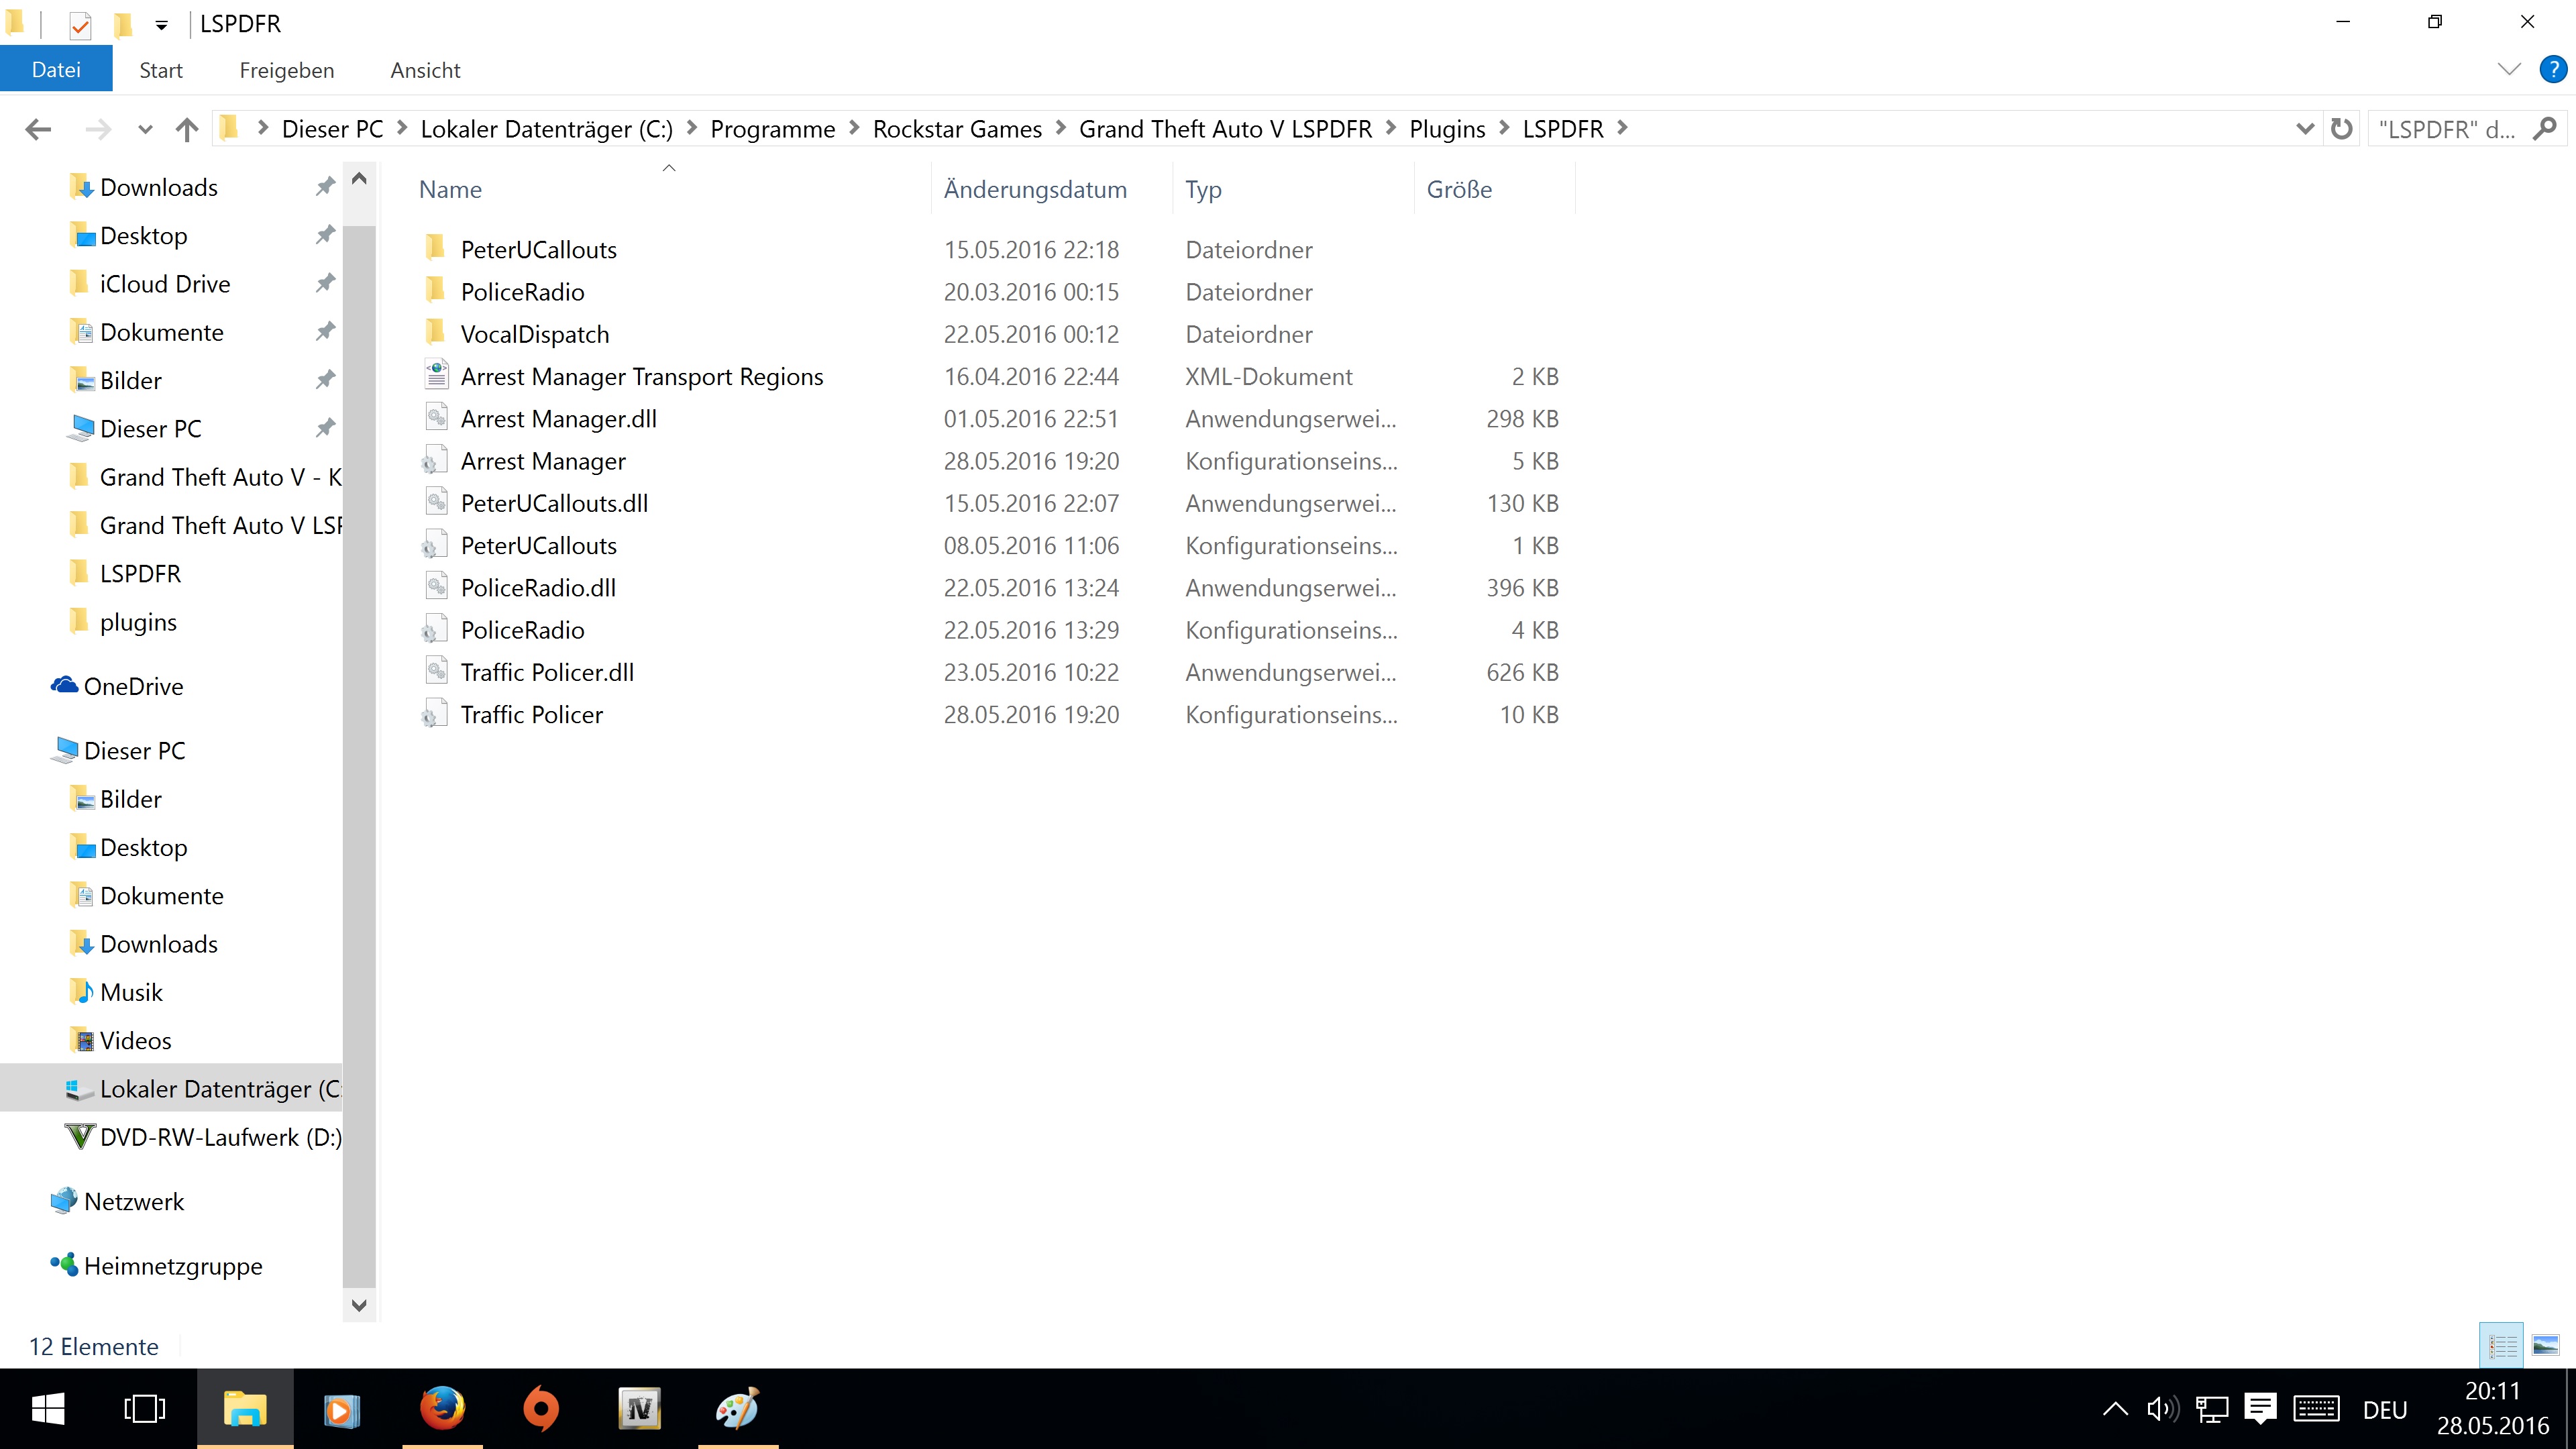Expand the ribbon with the chevron
Screen dimensions: 2576x1449
[2509, 70]
